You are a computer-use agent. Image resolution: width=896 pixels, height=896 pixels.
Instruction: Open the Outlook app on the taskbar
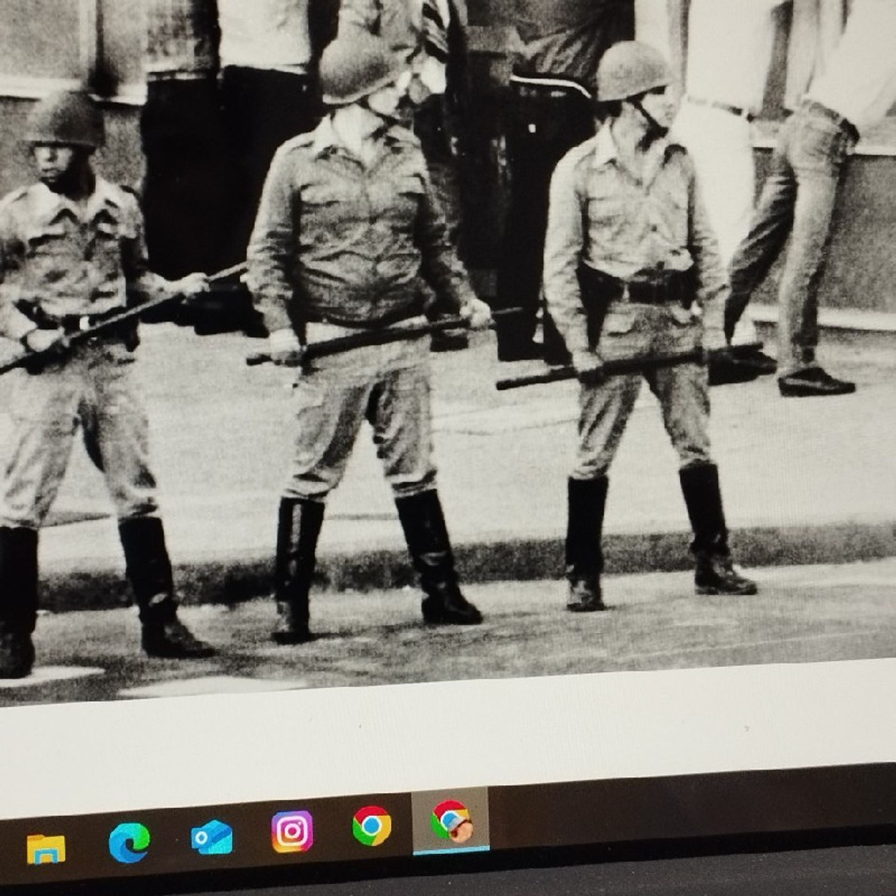[212, 837]
